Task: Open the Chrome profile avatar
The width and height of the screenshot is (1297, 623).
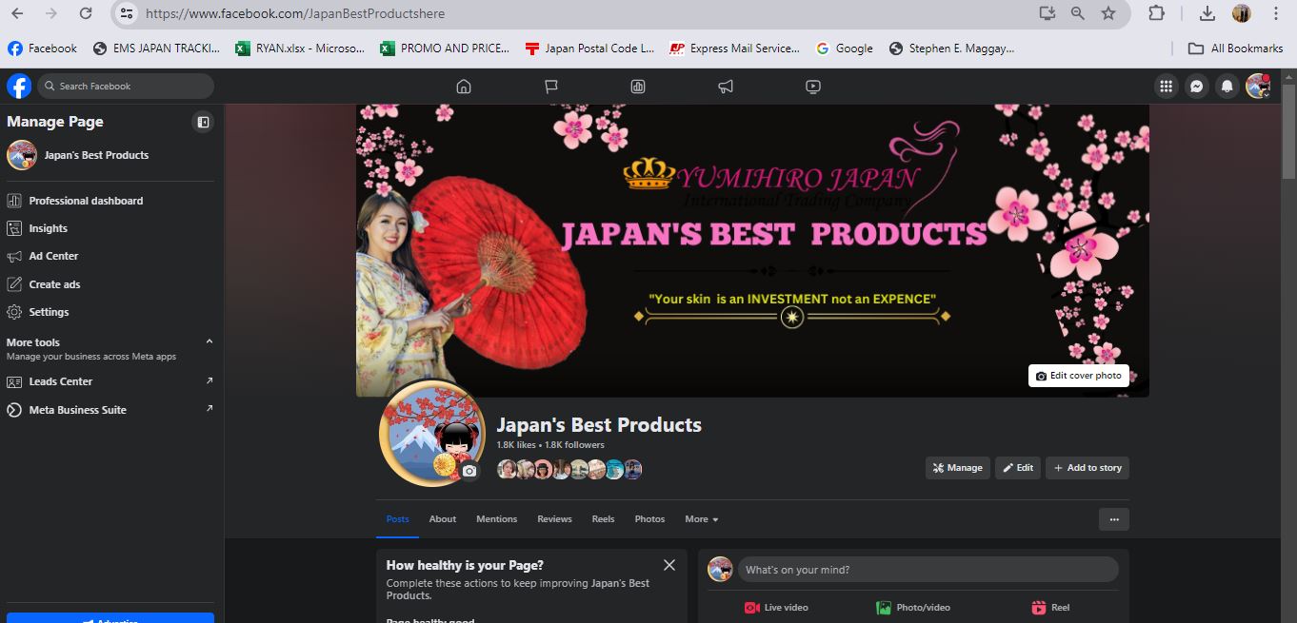Action: pos(1242,13)
